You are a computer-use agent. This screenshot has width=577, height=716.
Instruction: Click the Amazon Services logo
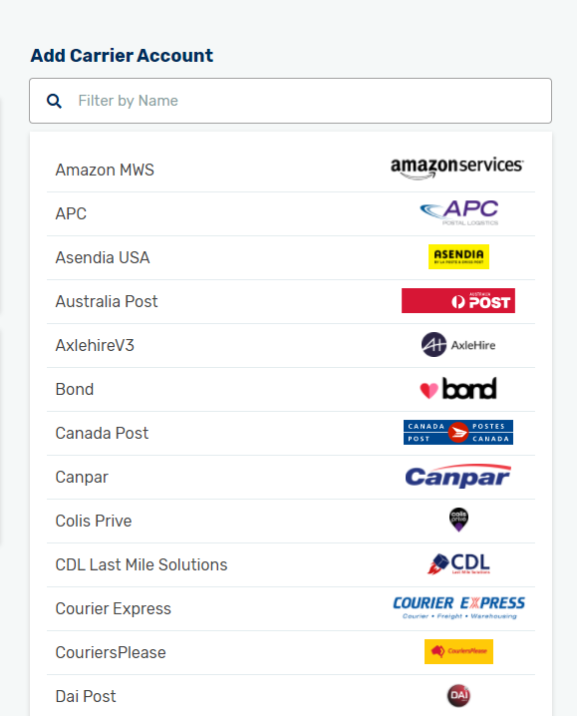click(457, 169)
